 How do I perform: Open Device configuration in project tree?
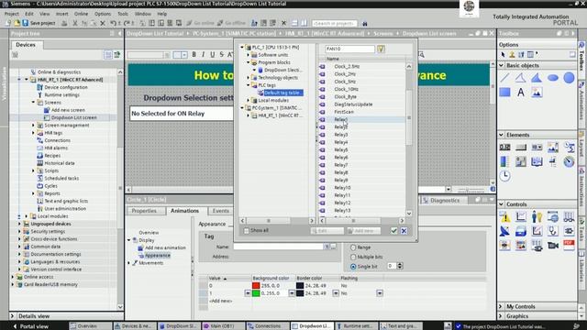click(x=66, y=87)
